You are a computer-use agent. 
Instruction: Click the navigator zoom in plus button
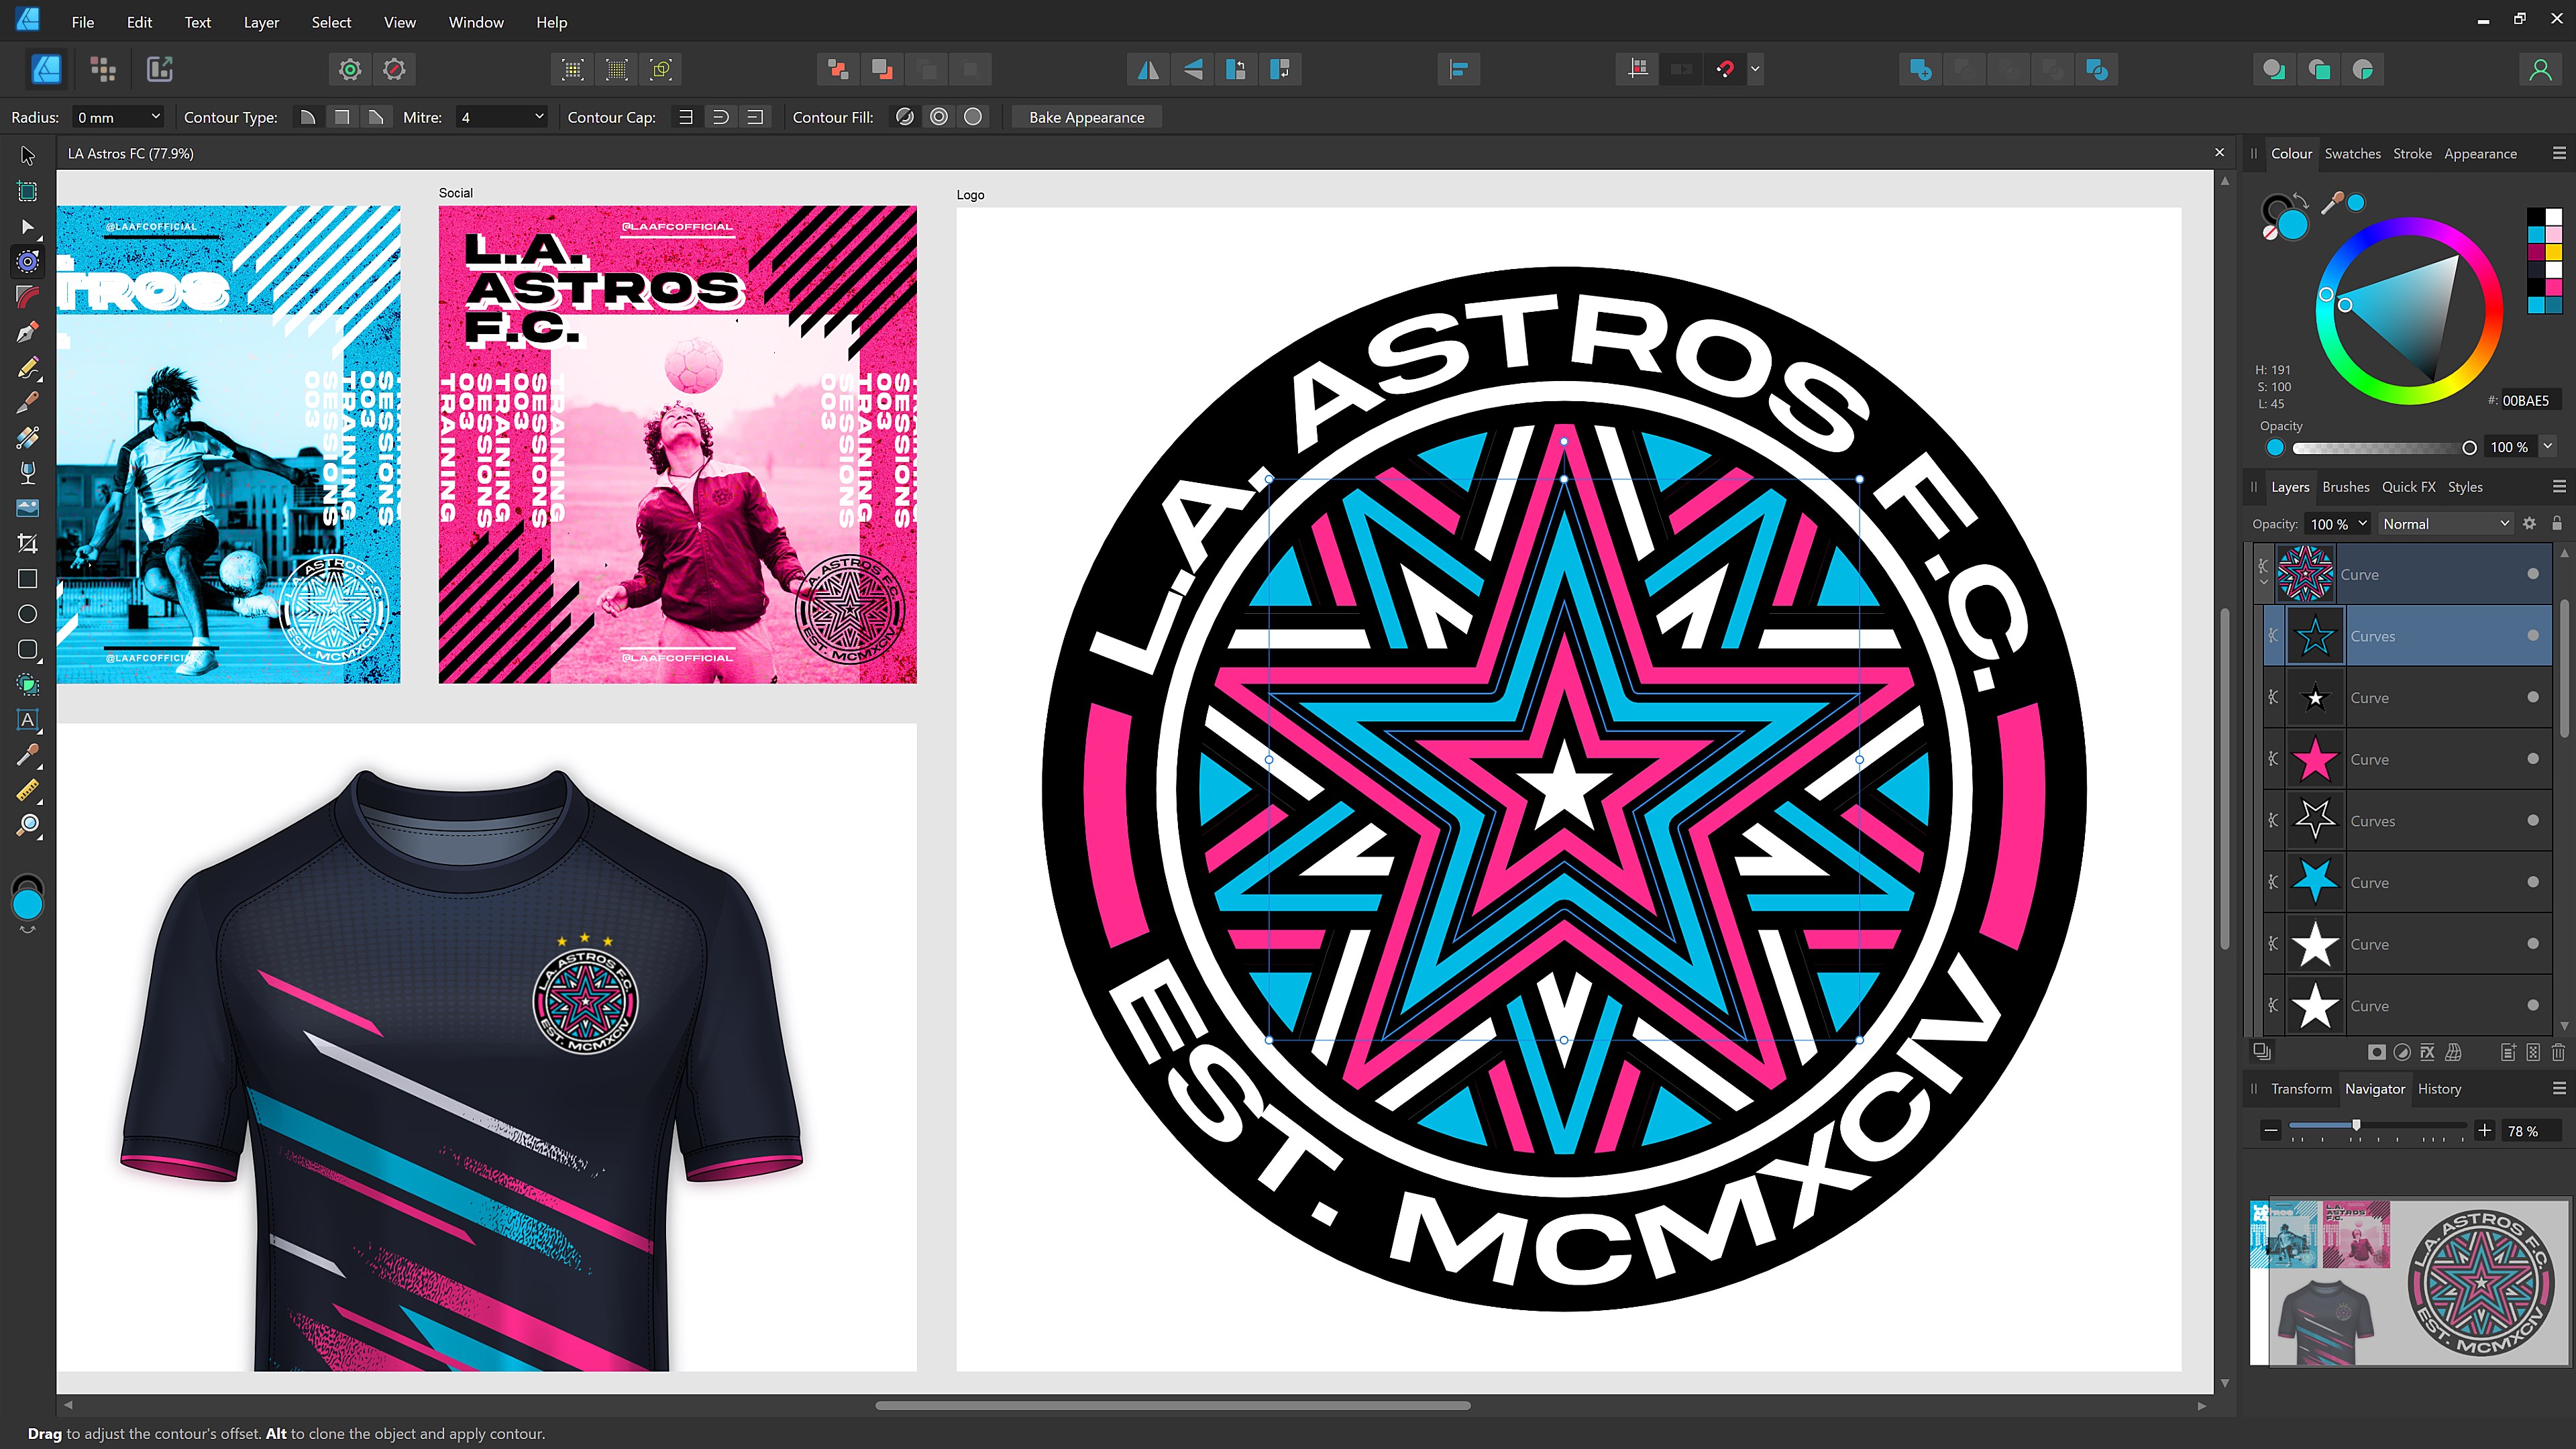point(2485,1131)
